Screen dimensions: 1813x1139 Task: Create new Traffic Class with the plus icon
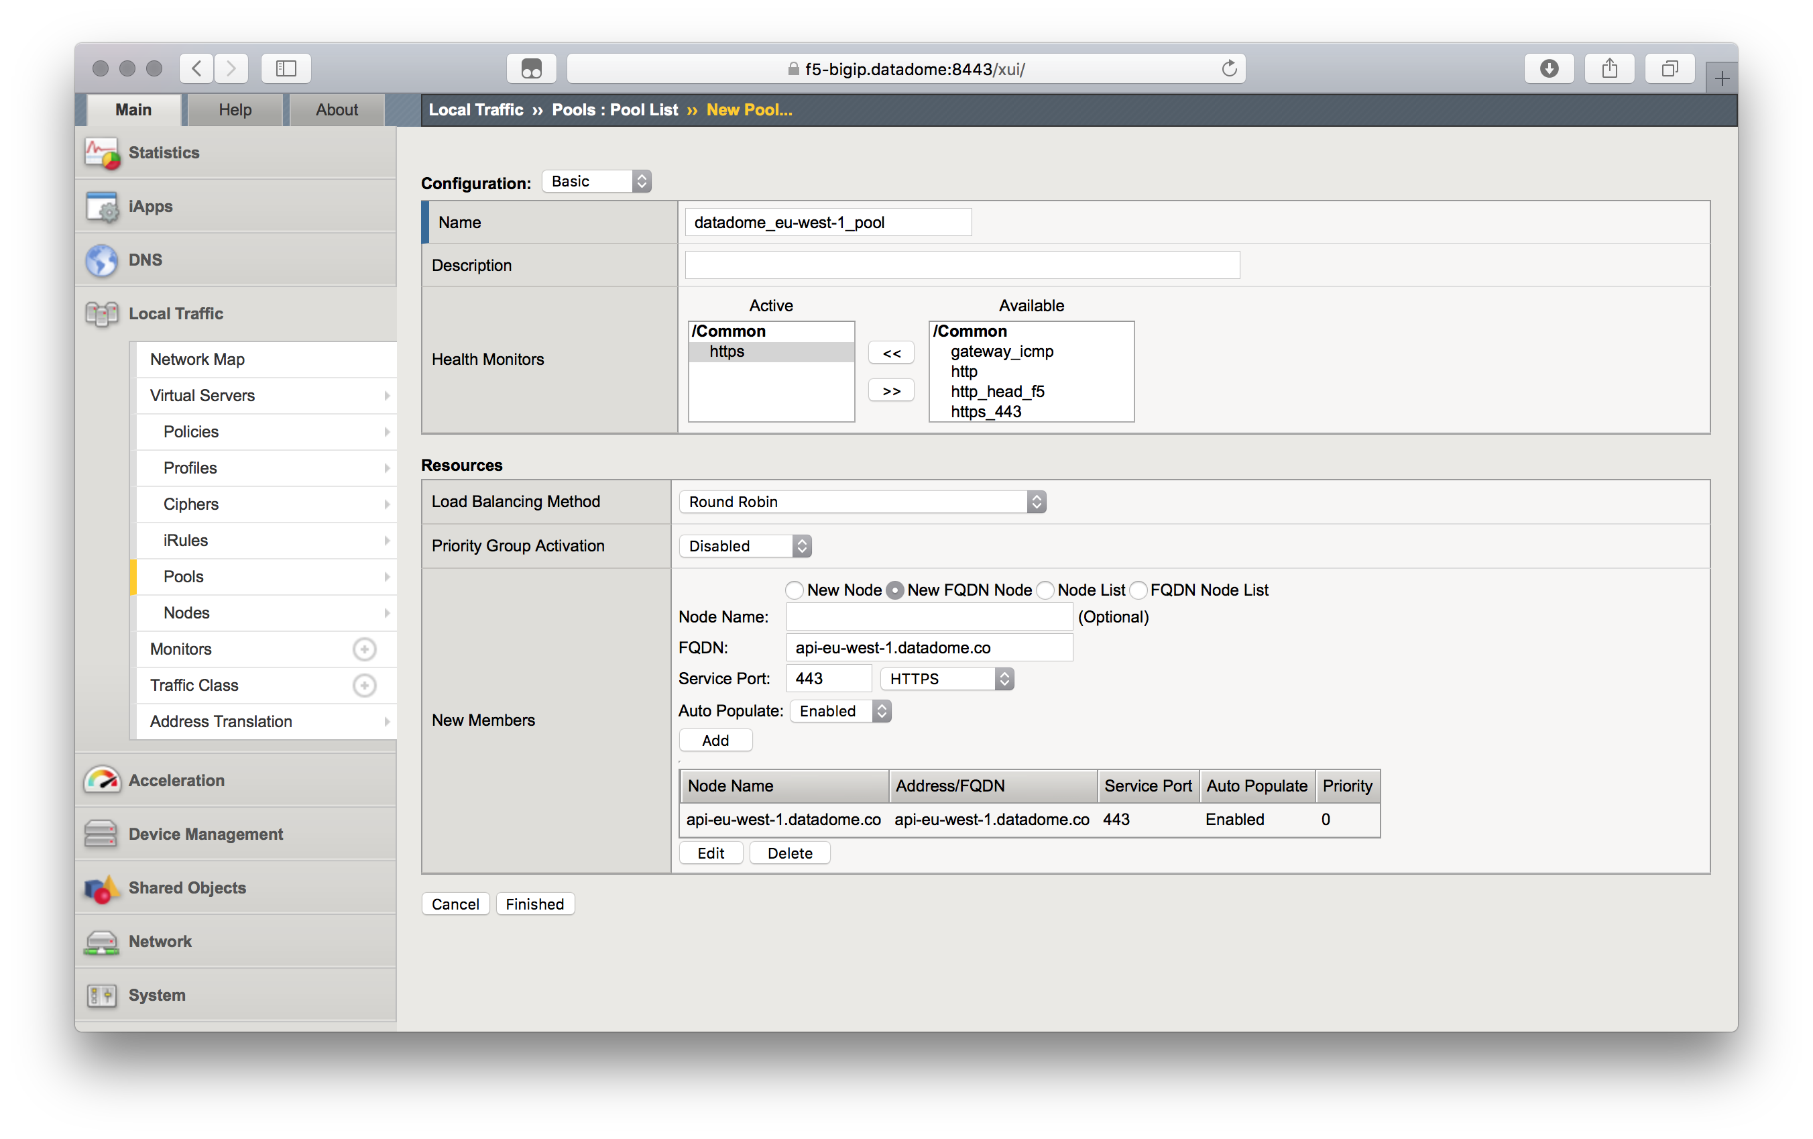(364, 686)
